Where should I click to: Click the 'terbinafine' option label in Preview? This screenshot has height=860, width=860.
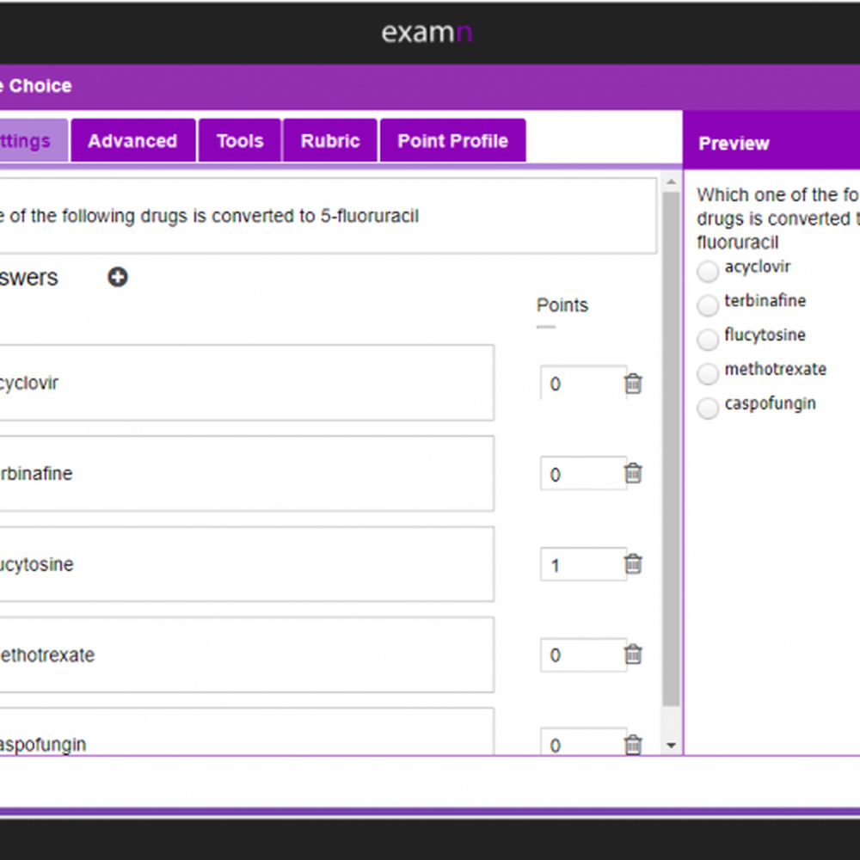[765, 300]
